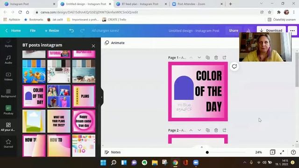Open the Audio sidebar panel

[x=8, y=60]
